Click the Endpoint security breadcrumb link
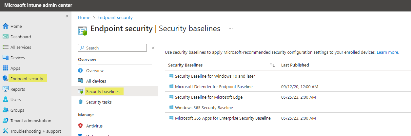 pos(115,17)
